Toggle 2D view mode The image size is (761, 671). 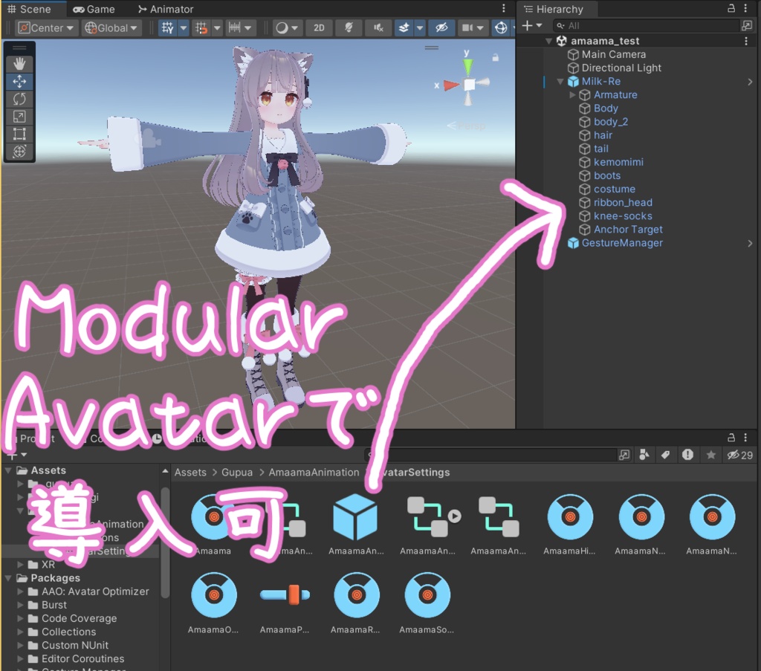pyautogui.click(x=319, y=27)
